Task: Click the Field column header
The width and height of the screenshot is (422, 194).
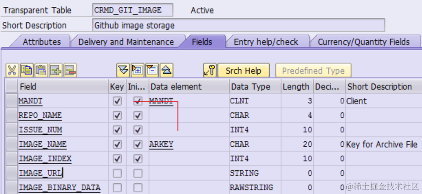Action: pos(63,87)
